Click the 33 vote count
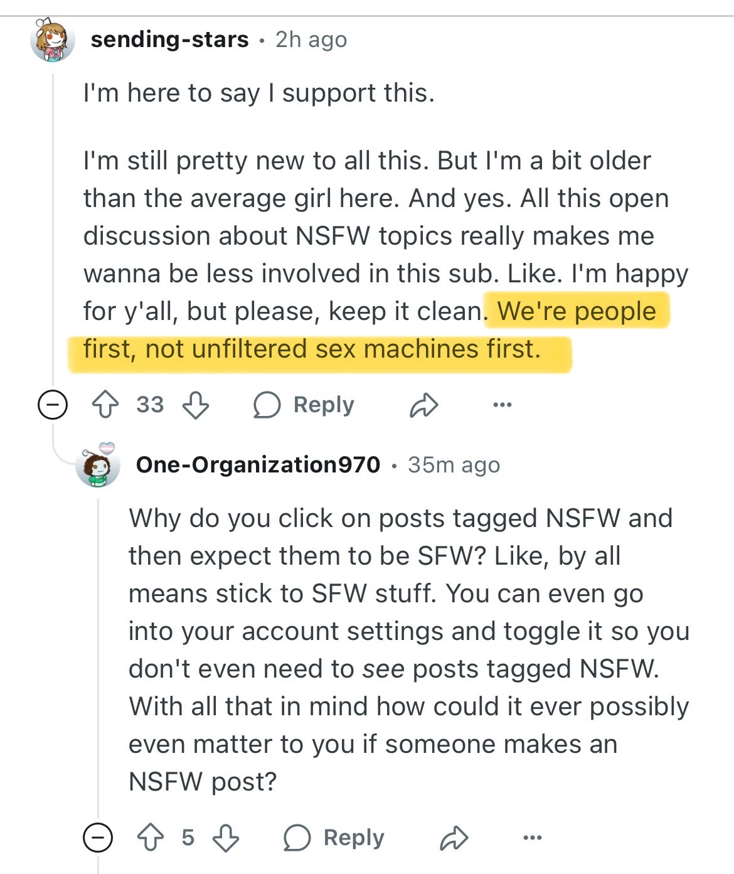The height and width of the screenshot is (874, 734). 150,405
